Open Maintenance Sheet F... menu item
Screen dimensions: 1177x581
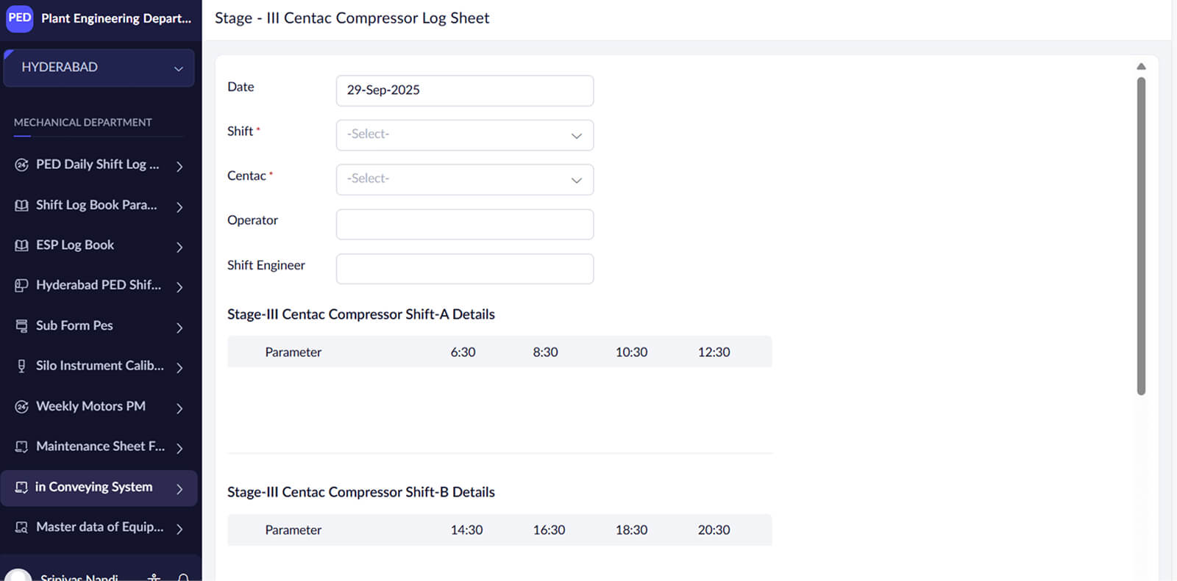click(100, 447)
